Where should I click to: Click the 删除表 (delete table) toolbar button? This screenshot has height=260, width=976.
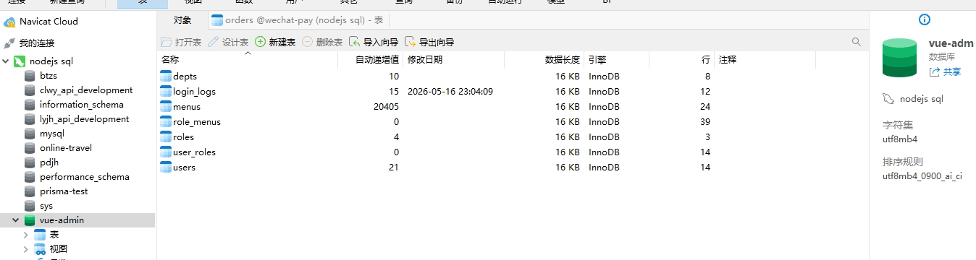point(322,42)
